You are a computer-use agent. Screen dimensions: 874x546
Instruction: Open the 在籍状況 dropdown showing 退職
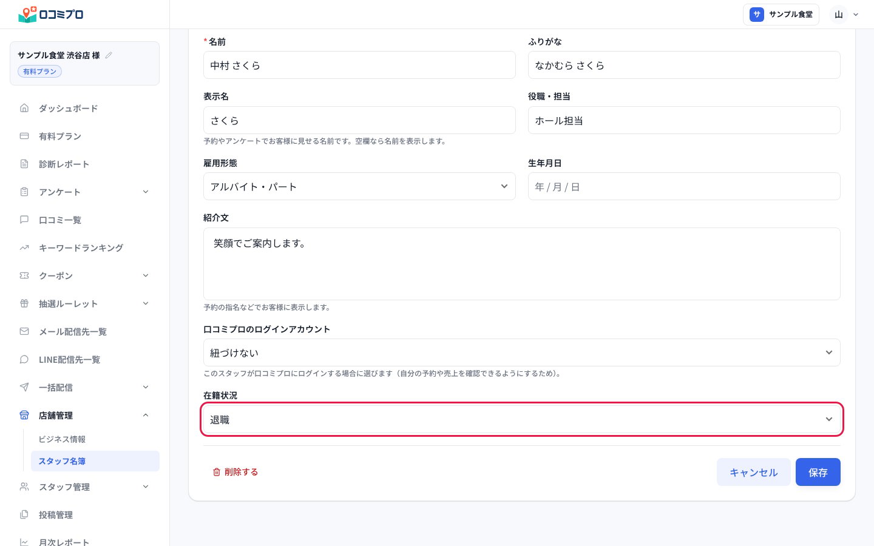click(x=522, y=419)
